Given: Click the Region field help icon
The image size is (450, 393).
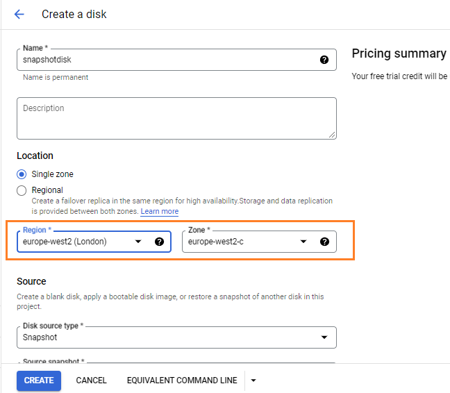Looking at the screenshot, I should (x=159, y=242).
